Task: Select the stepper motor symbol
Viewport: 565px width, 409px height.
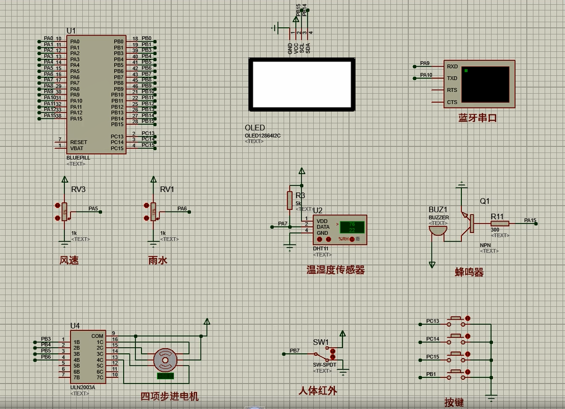Action: 165,361
